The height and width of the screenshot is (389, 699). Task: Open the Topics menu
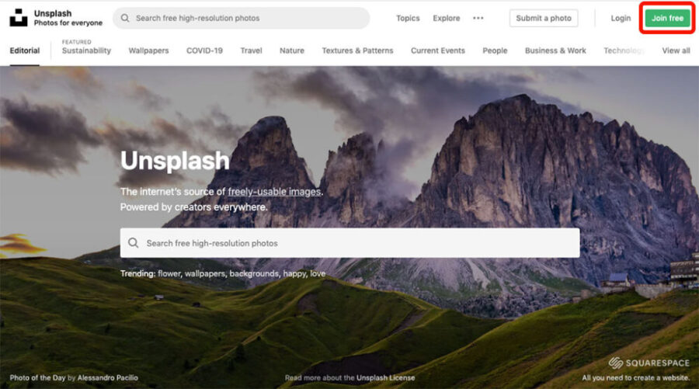(x=408, y=19)
